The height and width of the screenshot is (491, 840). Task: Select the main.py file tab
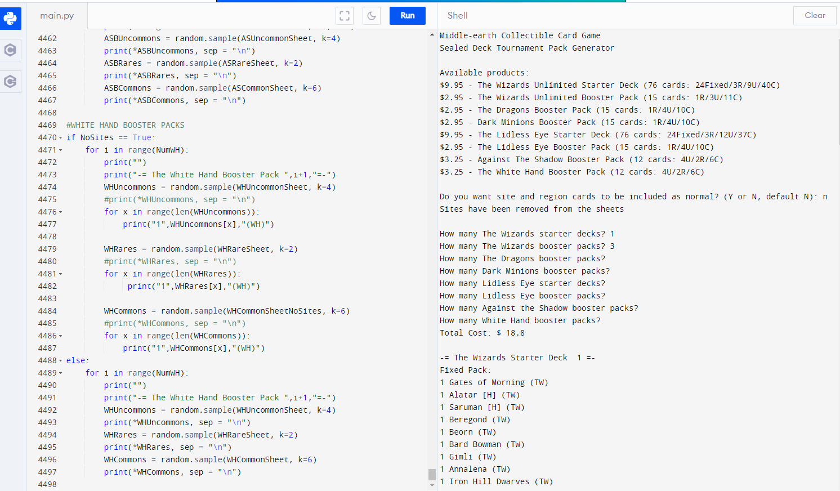pyautogui.click(x=57, y=16)
